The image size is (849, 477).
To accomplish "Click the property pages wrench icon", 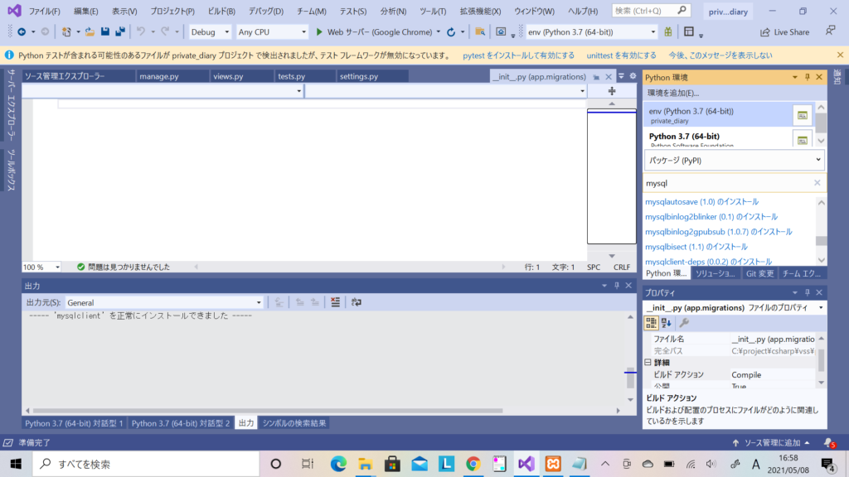I will coord(684,323).
